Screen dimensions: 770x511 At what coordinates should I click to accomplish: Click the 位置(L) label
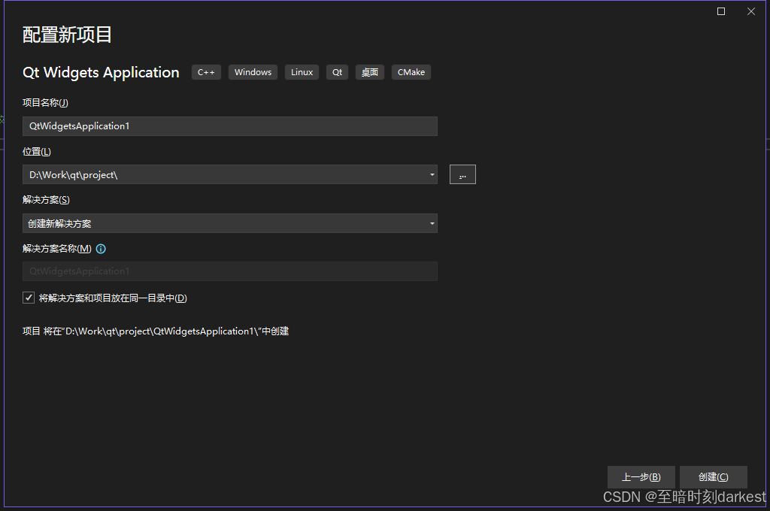pos(37,151)
